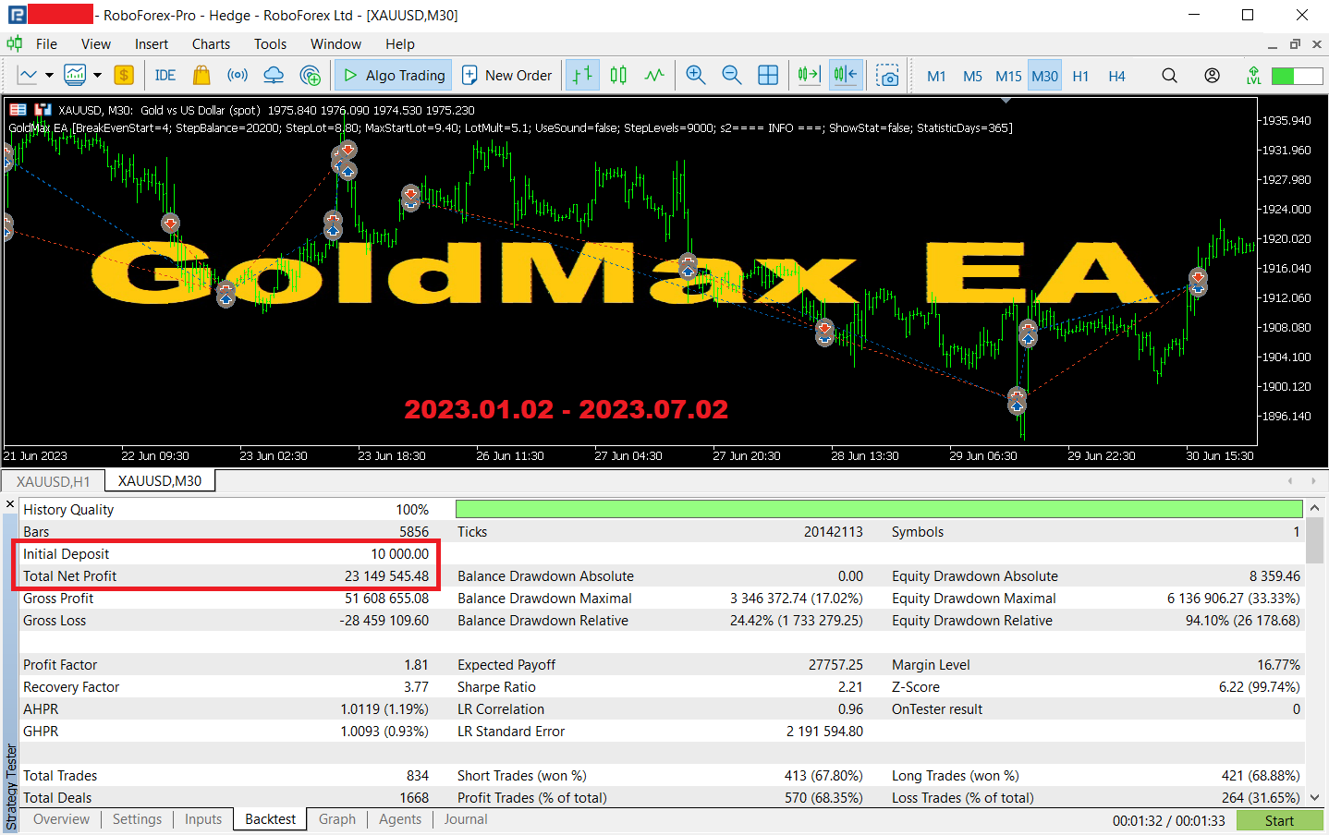
Task: Switch to the XAUUSD,H1 chart tab
Action: click(54, 481)
